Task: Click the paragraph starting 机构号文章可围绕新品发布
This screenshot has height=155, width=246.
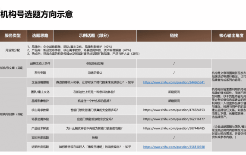Action: click(x=229, y=76)
